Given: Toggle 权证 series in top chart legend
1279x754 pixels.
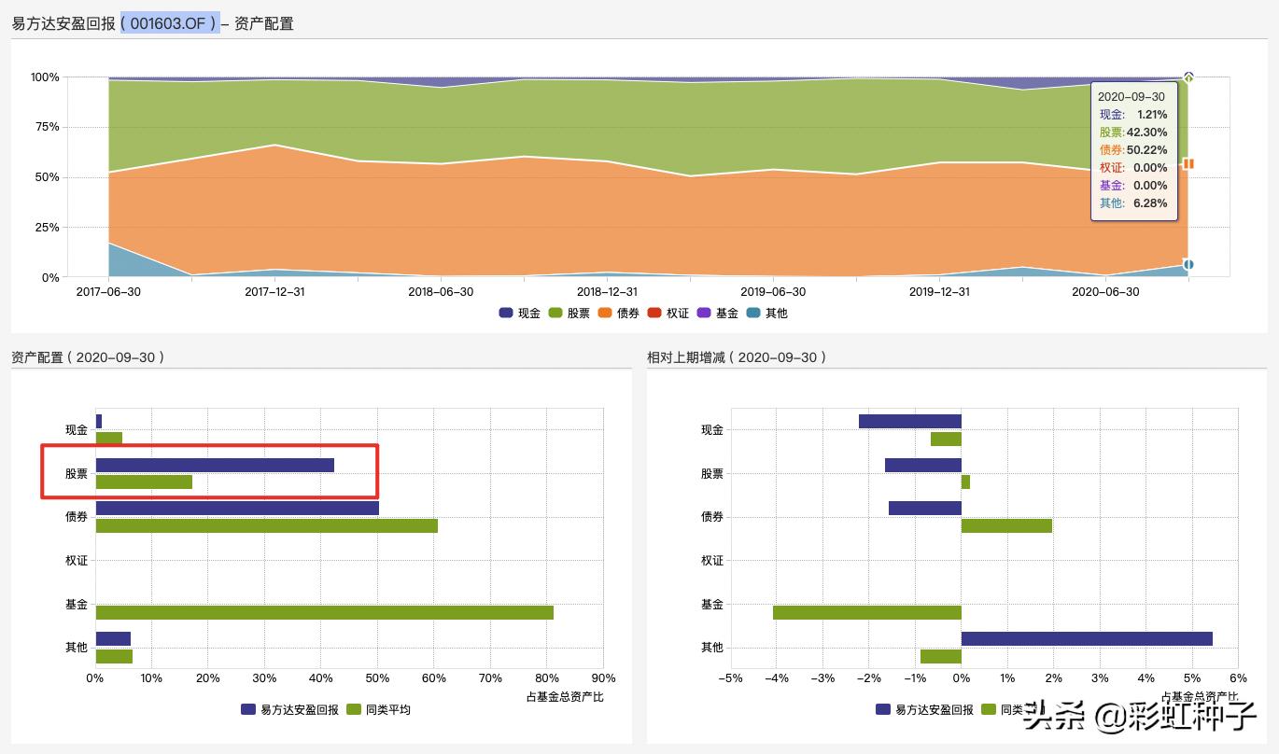Looking at the screenshot, I should tap(668, 314).
